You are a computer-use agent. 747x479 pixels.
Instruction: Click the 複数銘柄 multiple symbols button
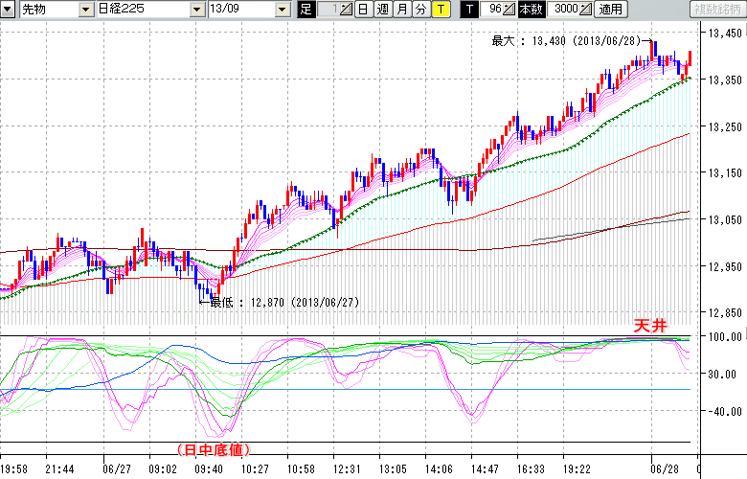pos(717,10)
